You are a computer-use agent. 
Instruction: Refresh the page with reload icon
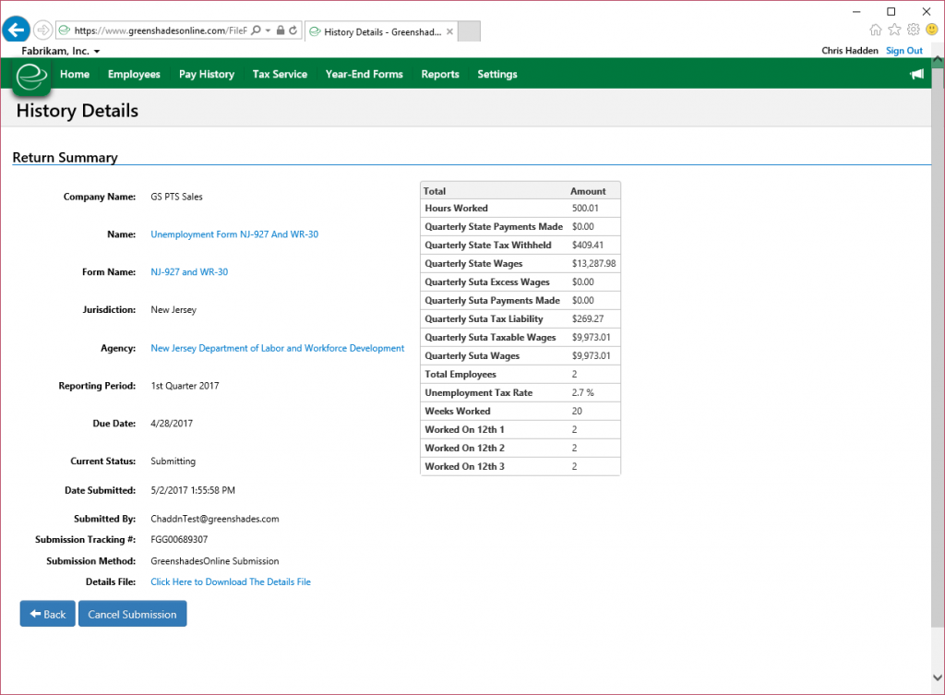[293, 30]
